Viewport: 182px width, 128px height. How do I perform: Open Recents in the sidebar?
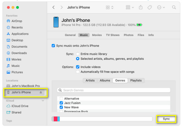[x=15, y=27]
